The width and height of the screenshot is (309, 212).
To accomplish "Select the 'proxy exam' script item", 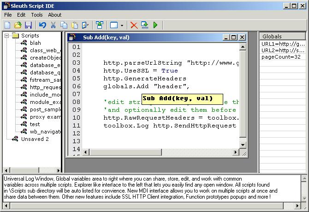I will [x=45, y=116].
